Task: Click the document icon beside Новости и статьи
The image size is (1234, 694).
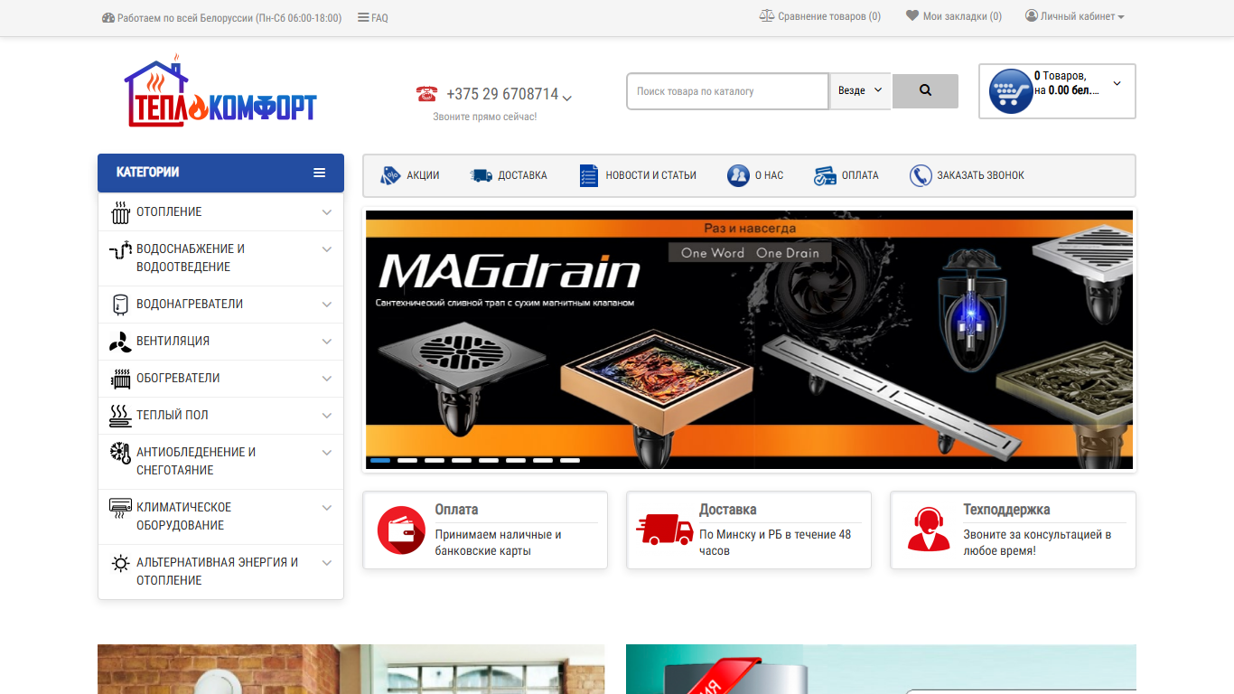Action: (x=589, y=175)
